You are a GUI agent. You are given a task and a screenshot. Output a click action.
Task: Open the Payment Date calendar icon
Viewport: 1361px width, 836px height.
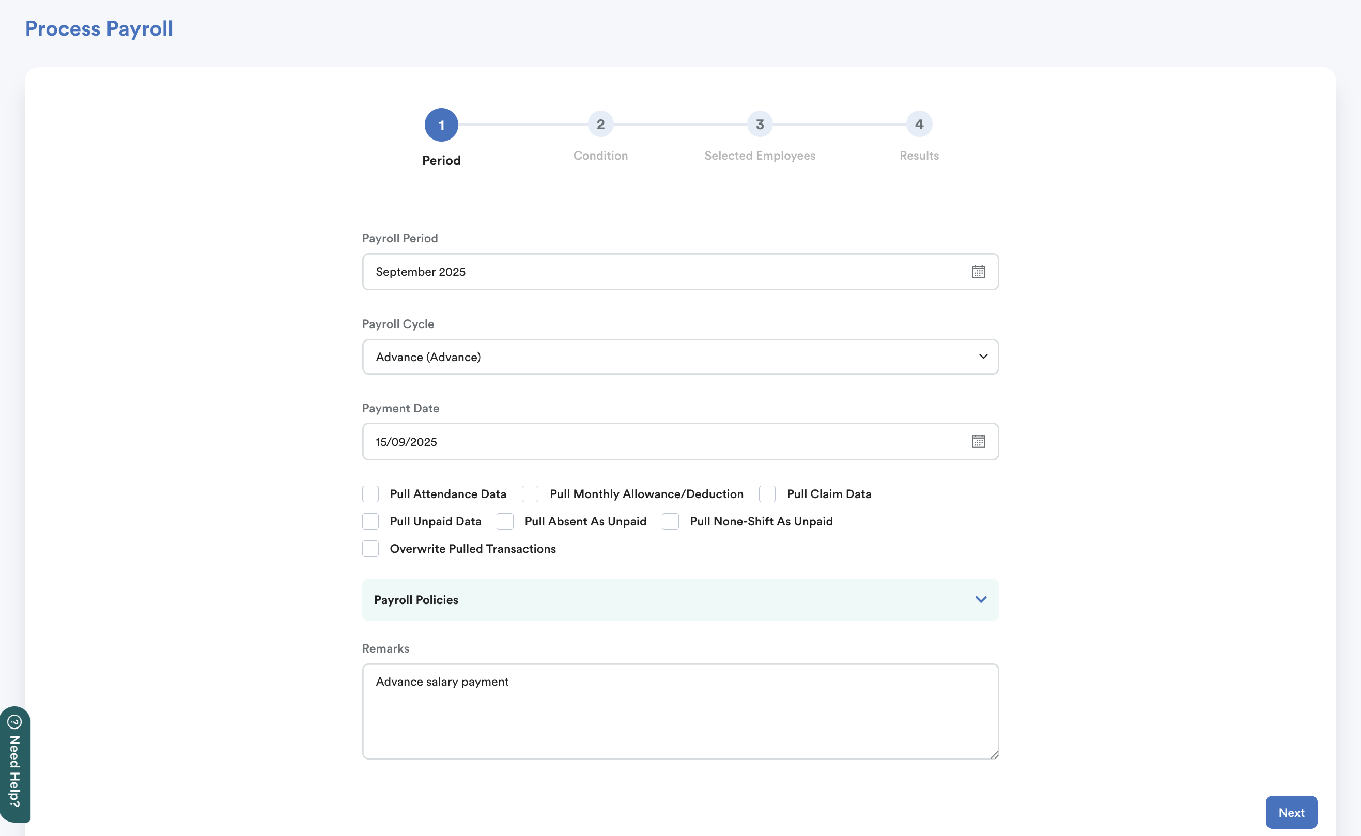[978, 441]
